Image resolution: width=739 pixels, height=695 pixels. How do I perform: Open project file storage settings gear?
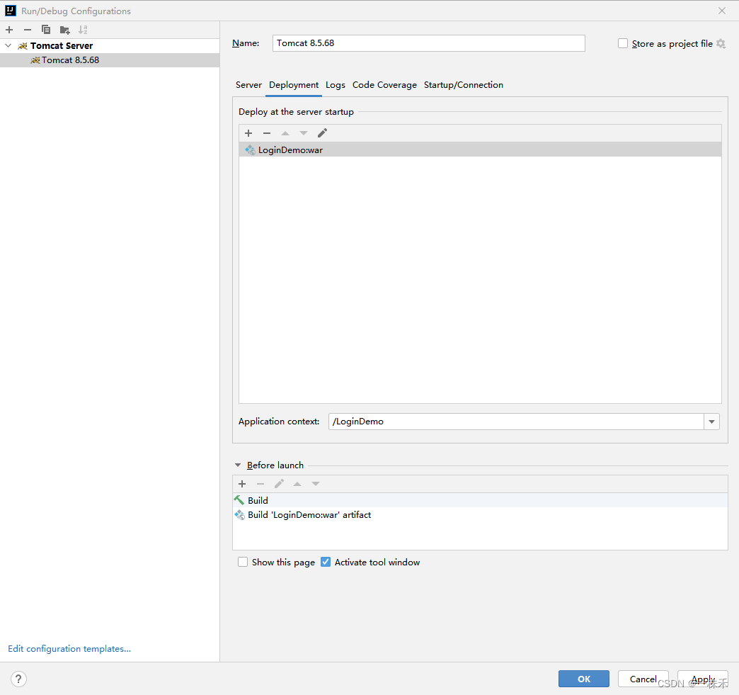tap(721, 43)
